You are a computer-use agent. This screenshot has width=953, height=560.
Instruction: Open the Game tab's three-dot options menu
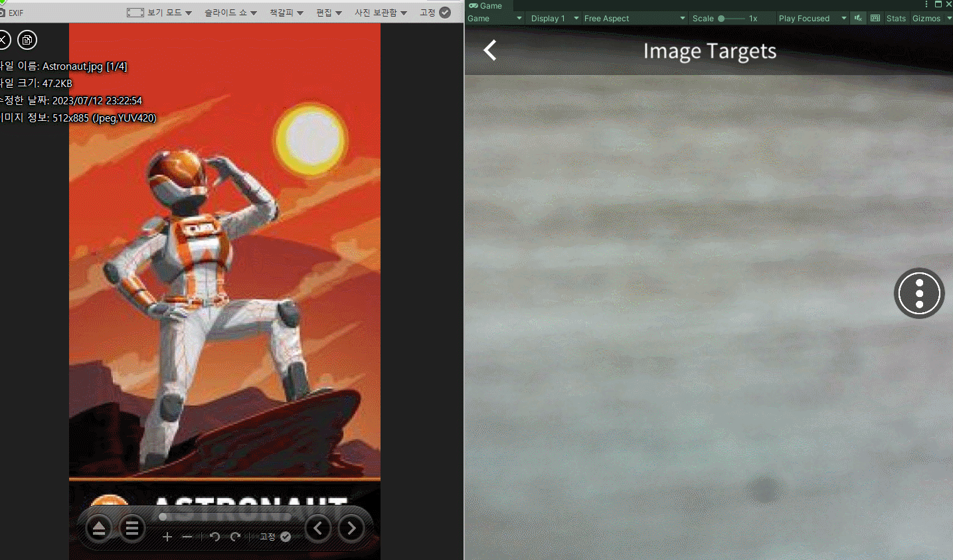[x=926, y=5]
